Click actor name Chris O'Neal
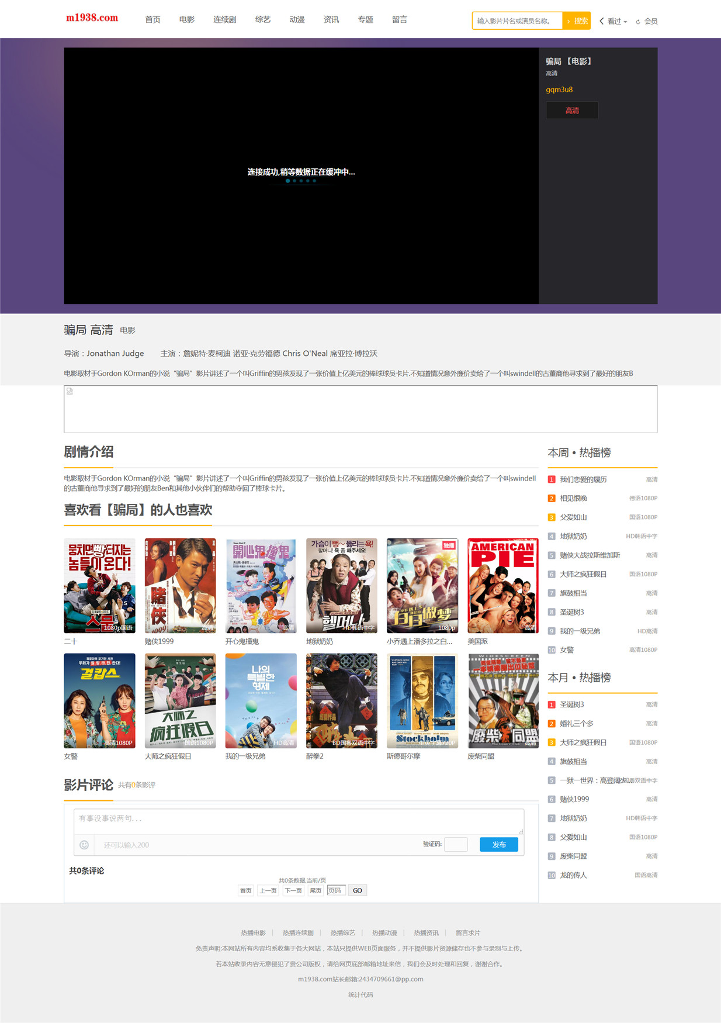Screen dimensions: 721x1023 [x=305, y=353]
